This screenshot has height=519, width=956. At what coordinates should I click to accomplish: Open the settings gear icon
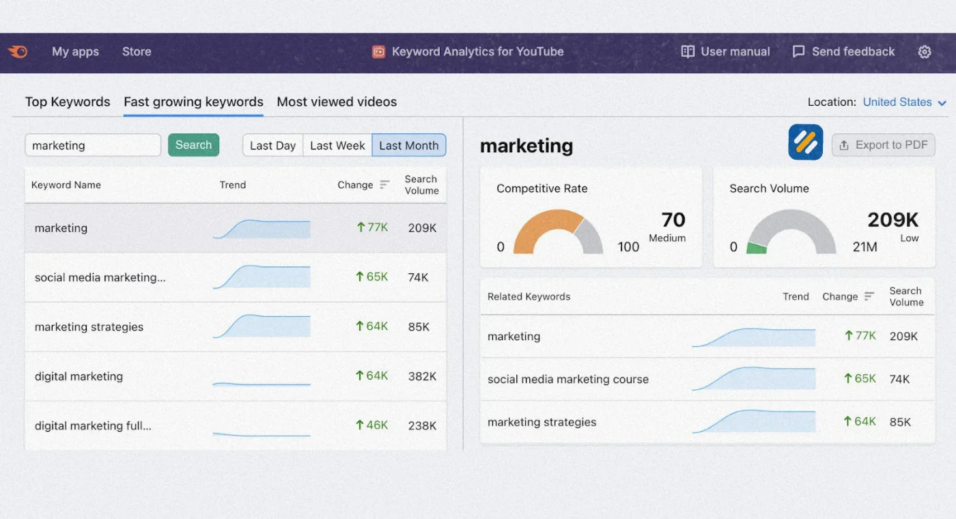coord(925,52)
